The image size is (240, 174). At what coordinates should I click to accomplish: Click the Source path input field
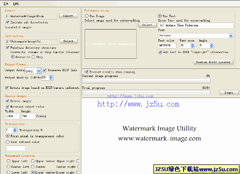(32, 16)
